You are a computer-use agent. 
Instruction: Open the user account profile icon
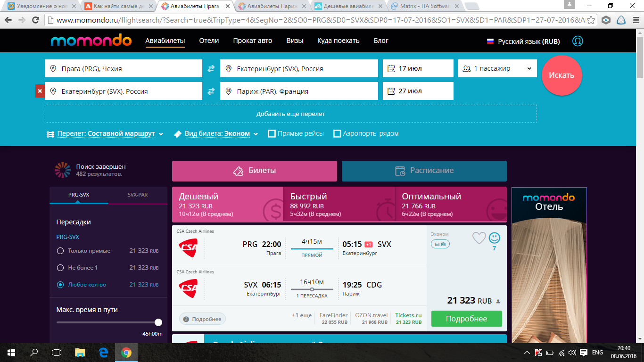578,41
